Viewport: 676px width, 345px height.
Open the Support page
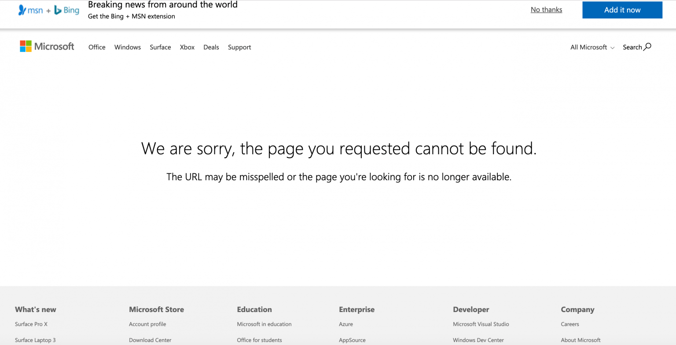[x=239, y=47]
